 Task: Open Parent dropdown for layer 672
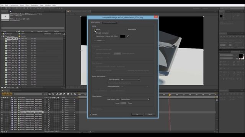(x=70, y=127)
